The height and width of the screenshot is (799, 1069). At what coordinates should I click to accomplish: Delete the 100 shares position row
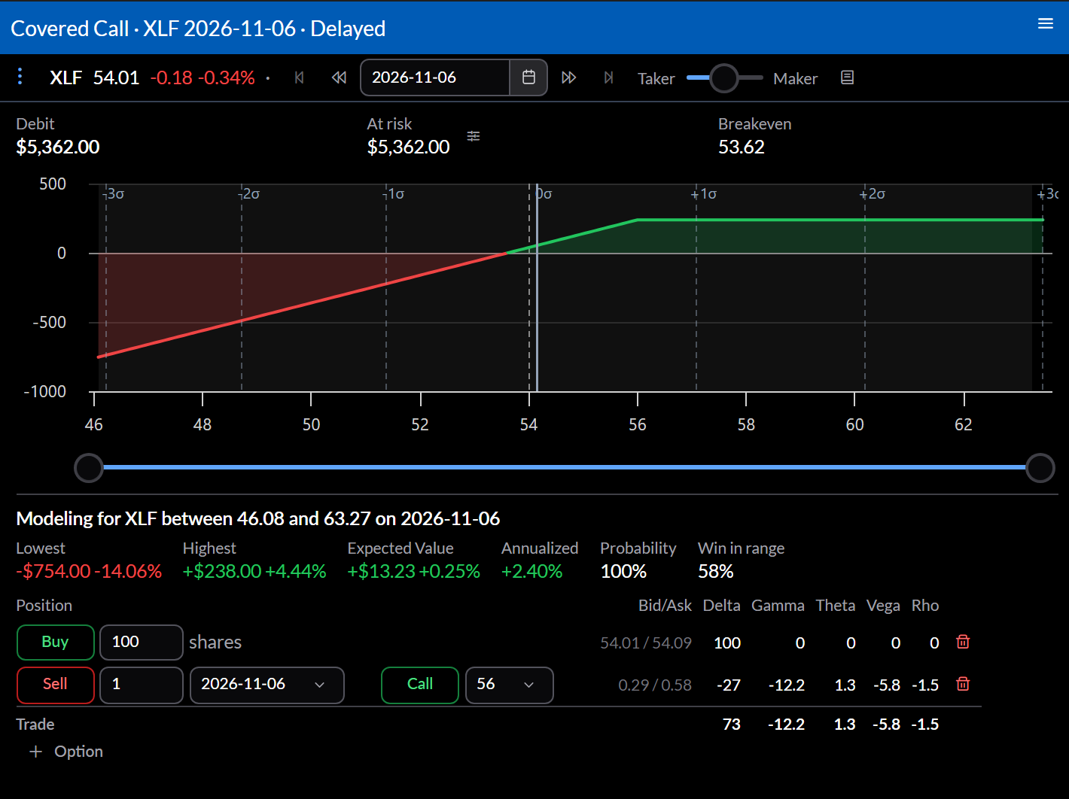(x=963, y=642)
